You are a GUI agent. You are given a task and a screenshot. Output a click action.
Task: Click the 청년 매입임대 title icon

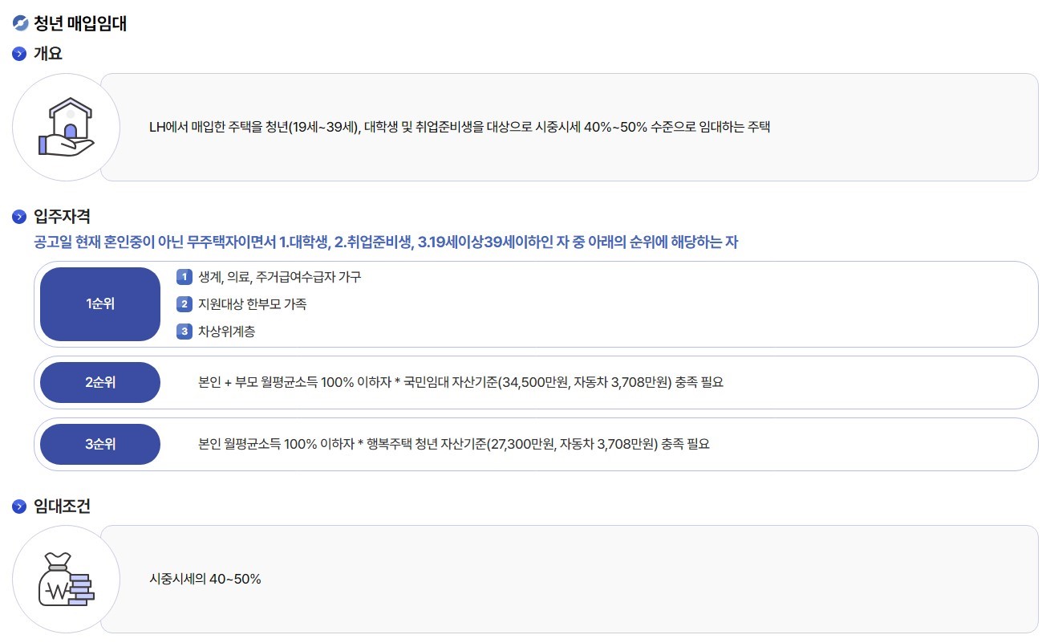pyautogui.click(x=18, y=24)
